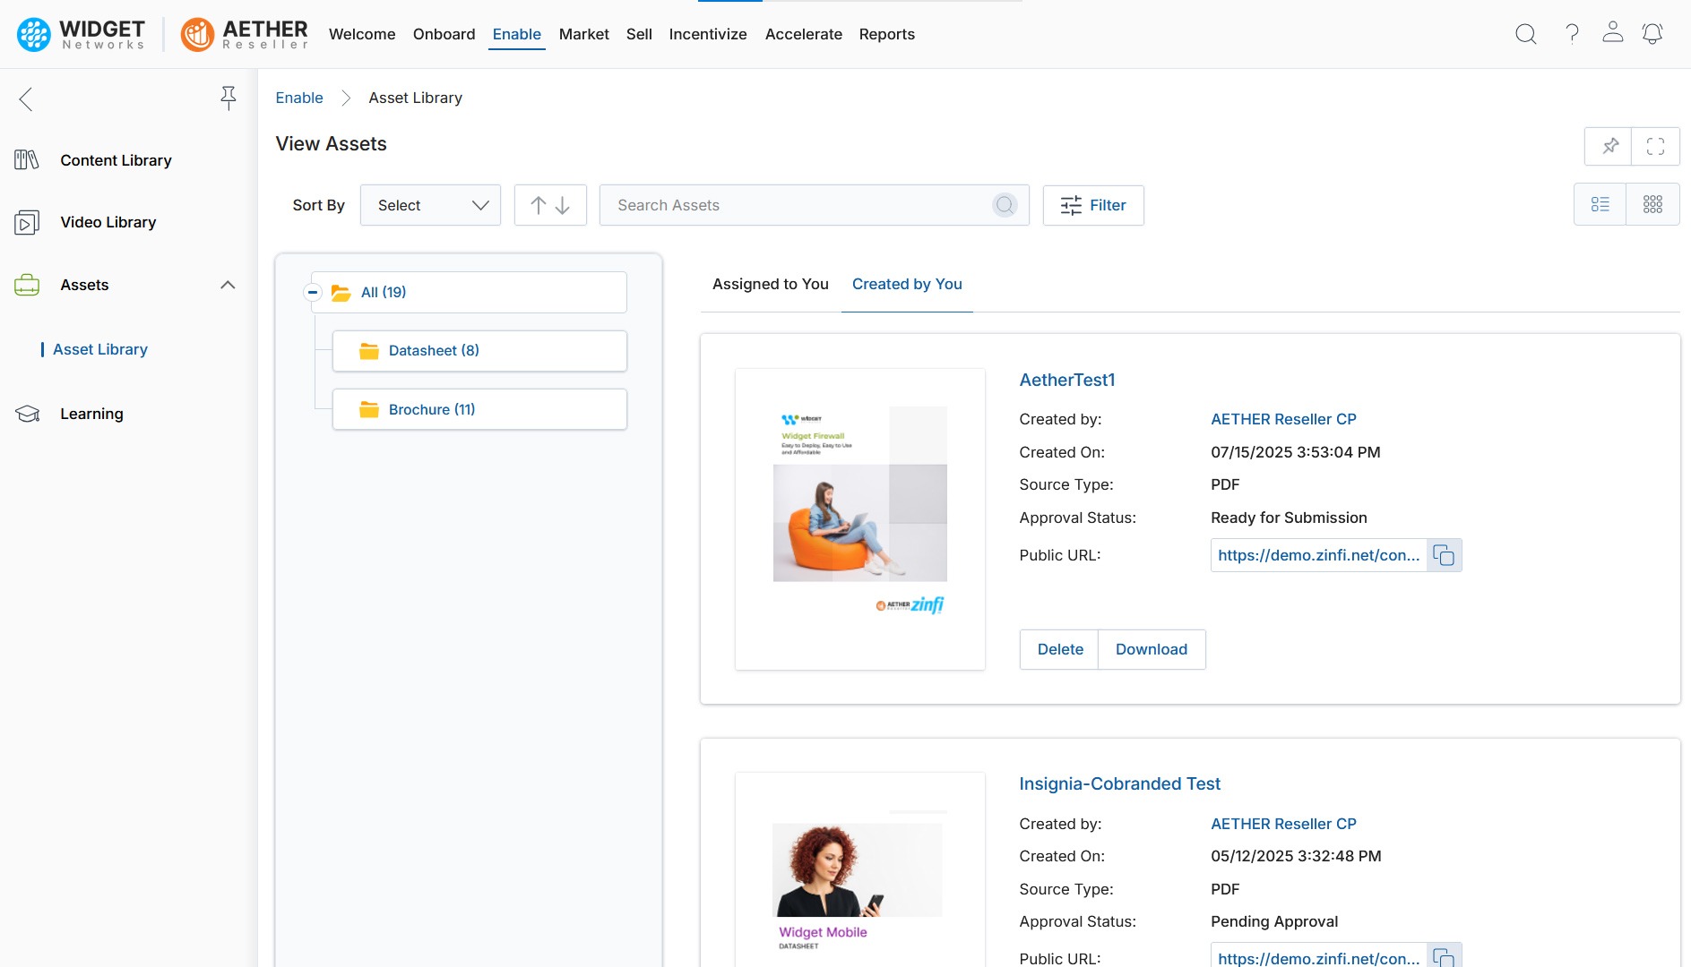This screenshot has height=967, width=1691.
Task: Click the help question mark icon
Action: tap(1572, 34)
